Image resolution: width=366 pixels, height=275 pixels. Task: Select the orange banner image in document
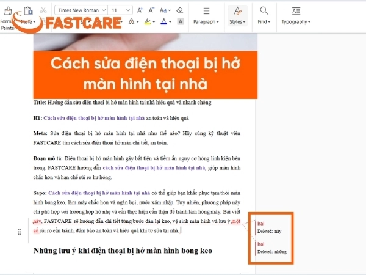click(x=145, y=75)
